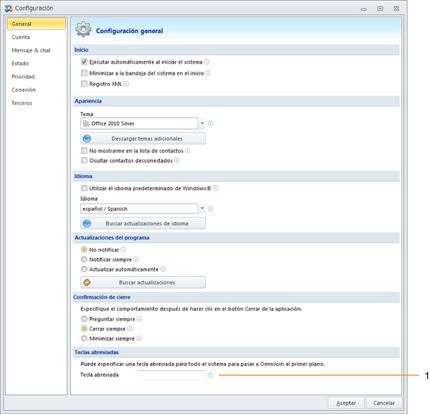Click the Cancelar button
Screen dimensions: 430x414
click(384, 403)
